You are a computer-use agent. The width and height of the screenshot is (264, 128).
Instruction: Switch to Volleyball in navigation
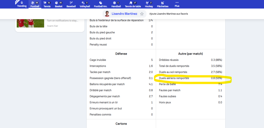point(85,4)
